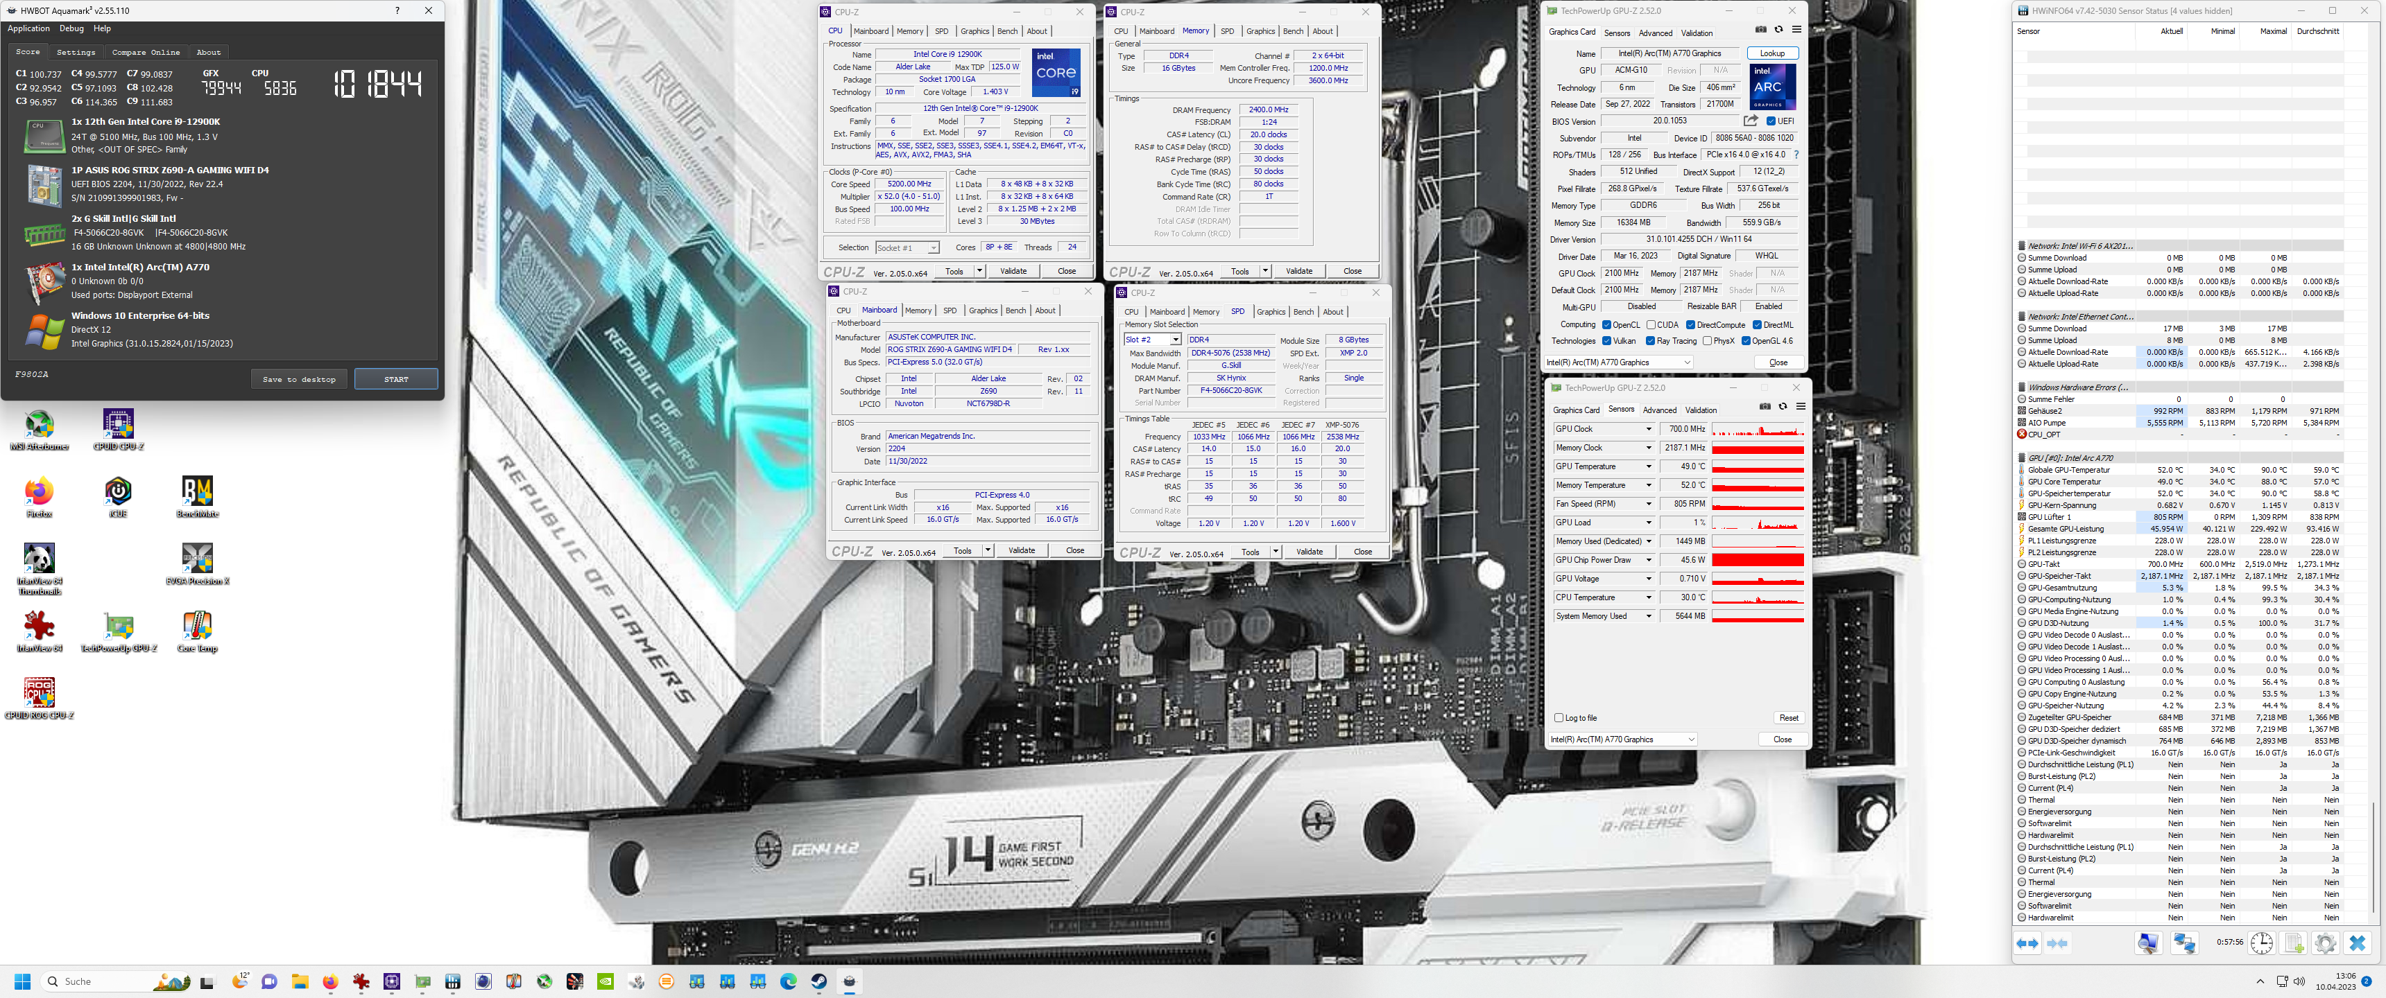Open Memory Clock sensor dropdown arrow
The width and height of the screenshot is (2386, 998).
(1648, 448)
